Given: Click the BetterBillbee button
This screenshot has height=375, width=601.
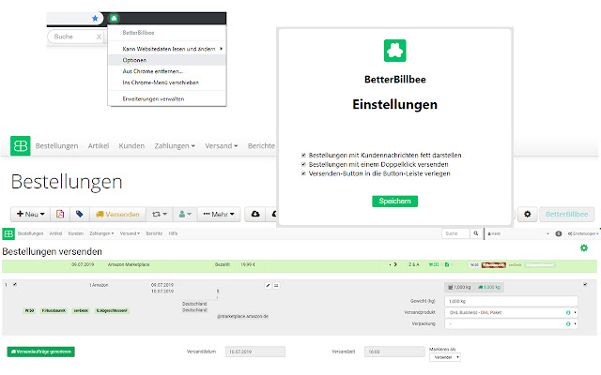Looking at the screenshot, I should click(x=566, y=214).
